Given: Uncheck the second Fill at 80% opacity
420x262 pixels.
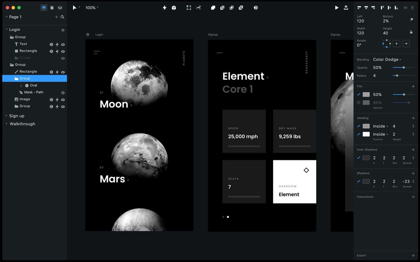Looking at the screenshot, I should (x=359, y=103).
